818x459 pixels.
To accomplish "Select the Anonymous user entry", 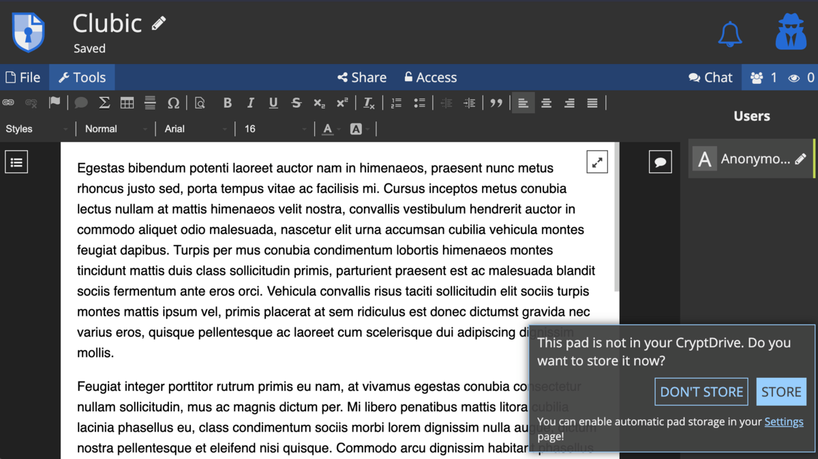I will click(x=751, y=159).
